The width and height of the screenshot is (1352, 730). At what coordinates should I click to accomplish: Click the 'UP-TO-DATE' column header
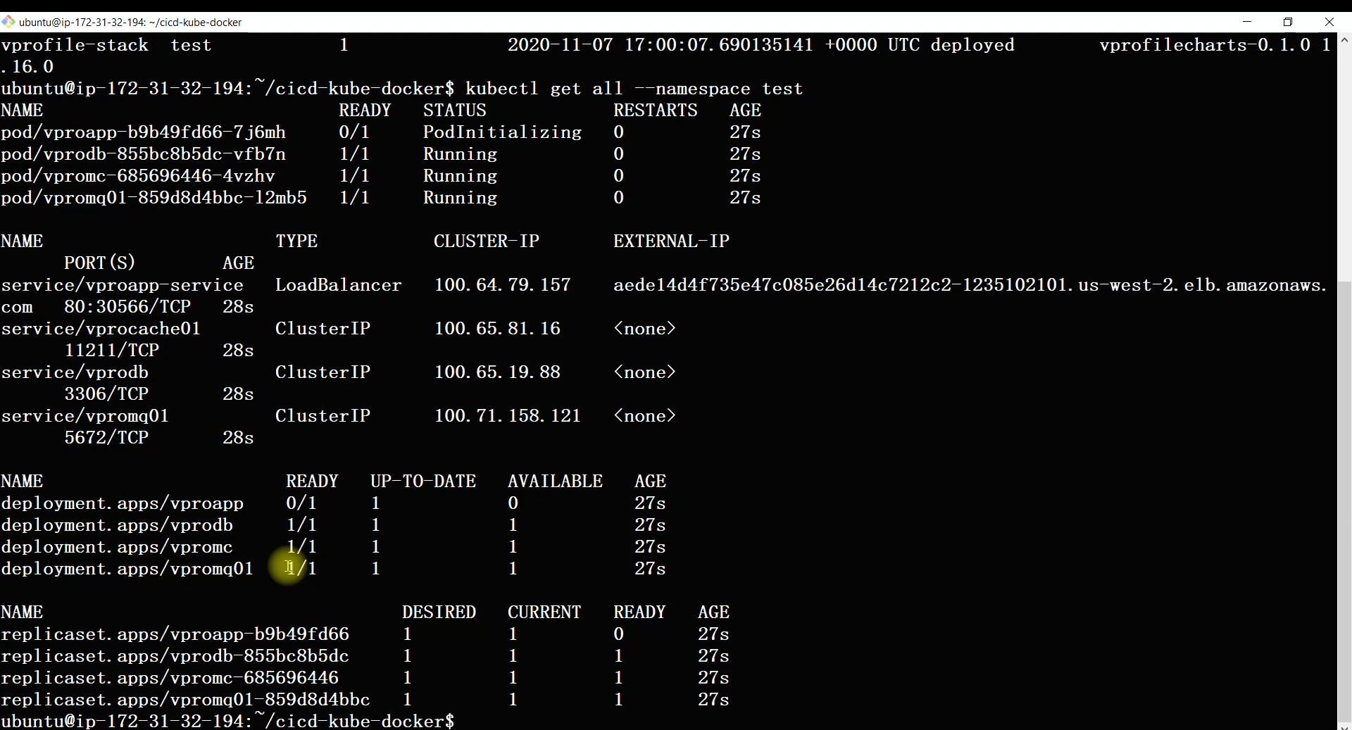(423, 482)
